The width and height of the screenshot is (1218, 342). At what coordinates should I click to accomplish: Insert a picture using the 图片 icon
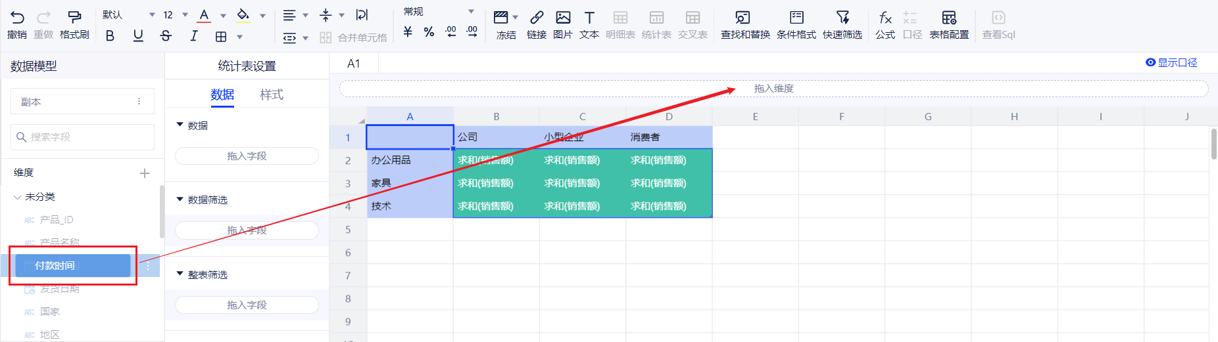coord(562,18)
